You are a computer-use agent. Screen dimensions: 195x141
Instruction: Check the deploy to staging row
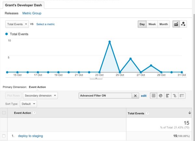(x=4, y=136)
